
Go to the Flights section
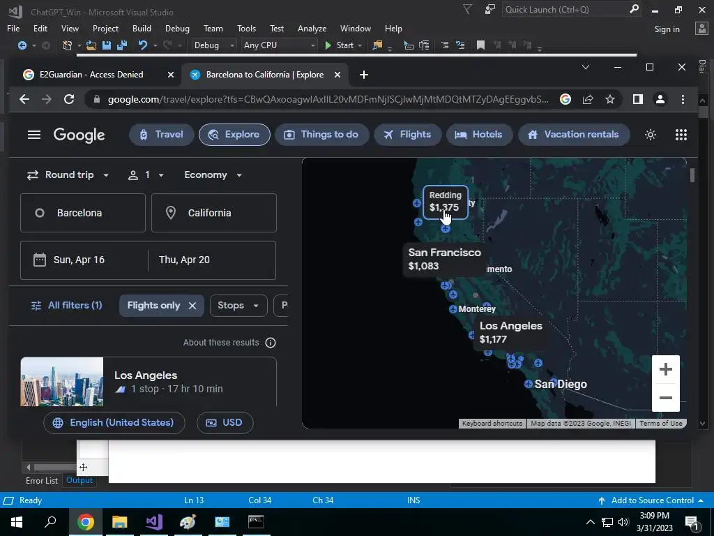407,135
